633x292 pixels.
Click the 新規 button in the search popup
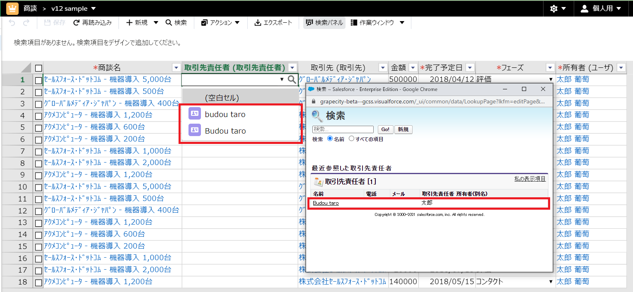(x=403, y=129)
